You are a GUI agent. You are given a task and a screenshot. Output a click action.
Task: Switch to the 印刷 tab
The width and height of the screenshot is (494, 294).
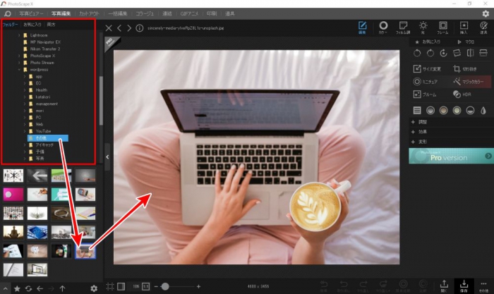(212, 13)
